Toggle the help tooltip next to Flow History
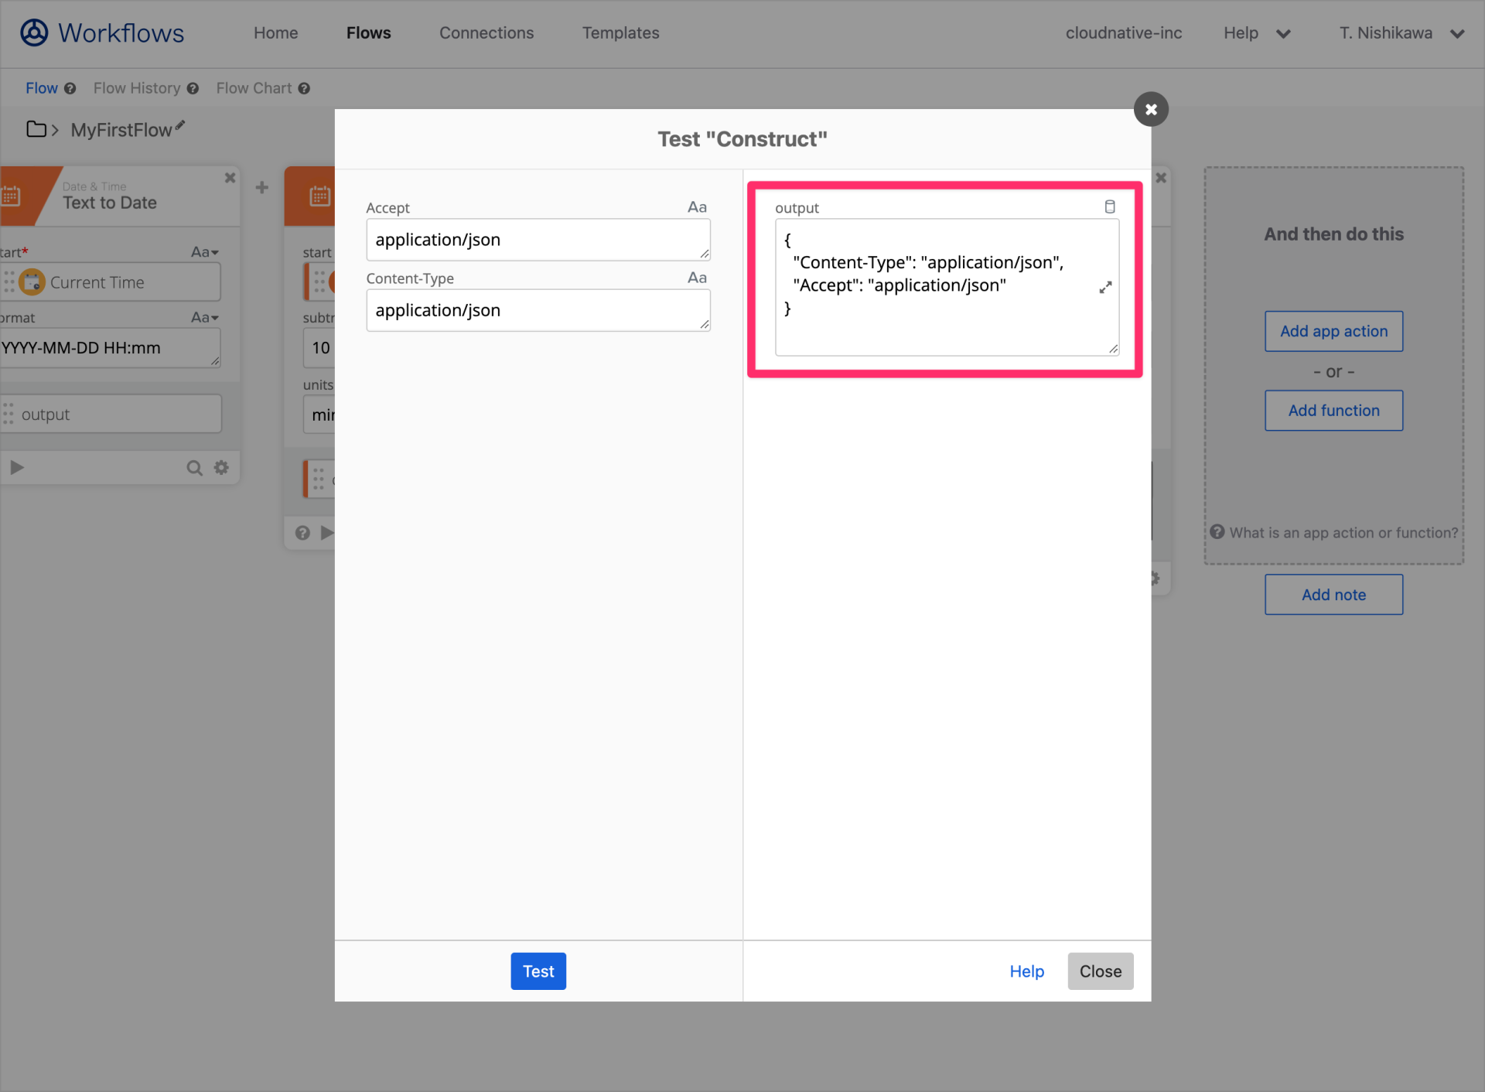The height and width of the screenshot is (1092, 1485). (191, 88)
